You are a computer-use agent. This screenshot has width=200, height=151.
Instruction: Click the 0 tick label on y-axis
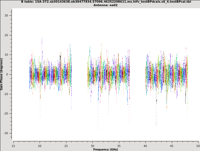(x=7, y=74)
